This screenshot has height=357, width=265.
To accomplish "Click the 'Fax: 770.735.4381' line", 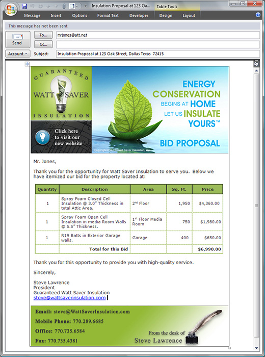I will [x=57, y=341].
